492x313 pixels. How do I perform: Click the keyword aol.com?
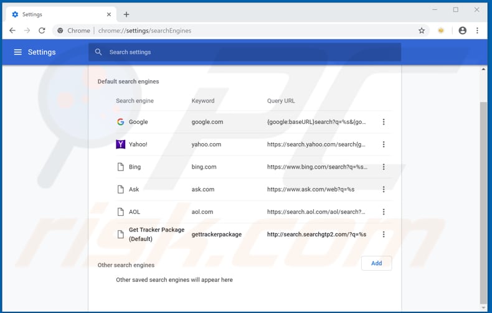pos(202,212)
